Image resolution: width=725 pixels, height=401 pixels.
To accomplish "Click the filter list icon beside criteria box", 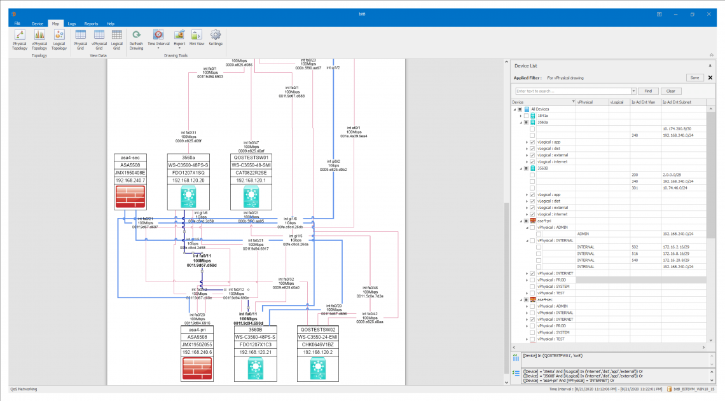I will click(x=516, y=373).
